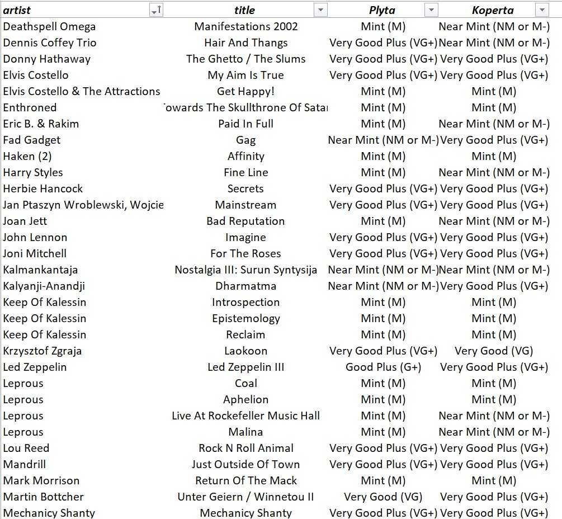The width and height of the screenshot is (562, 519).
Task: Select the My Aim Is True cell
Action: (x=246, y=76)
